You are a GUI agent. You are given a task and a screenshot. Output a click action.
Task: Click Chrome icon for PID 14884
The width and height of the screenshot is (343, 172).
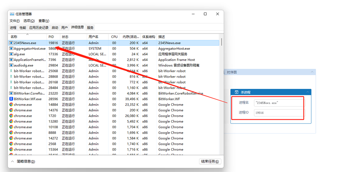11,105
